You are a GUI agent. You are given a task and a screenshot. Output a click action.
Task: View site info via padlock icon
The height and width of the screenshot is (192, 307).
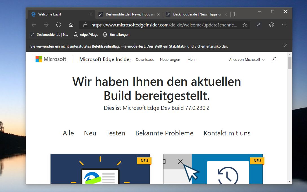pyautogui.click(x=85, y=25)
